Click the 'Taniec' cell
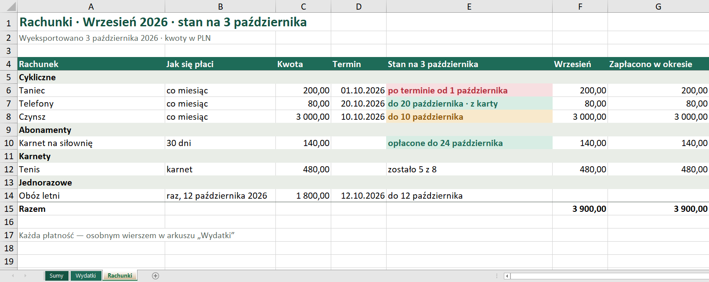 pos(91,90)
